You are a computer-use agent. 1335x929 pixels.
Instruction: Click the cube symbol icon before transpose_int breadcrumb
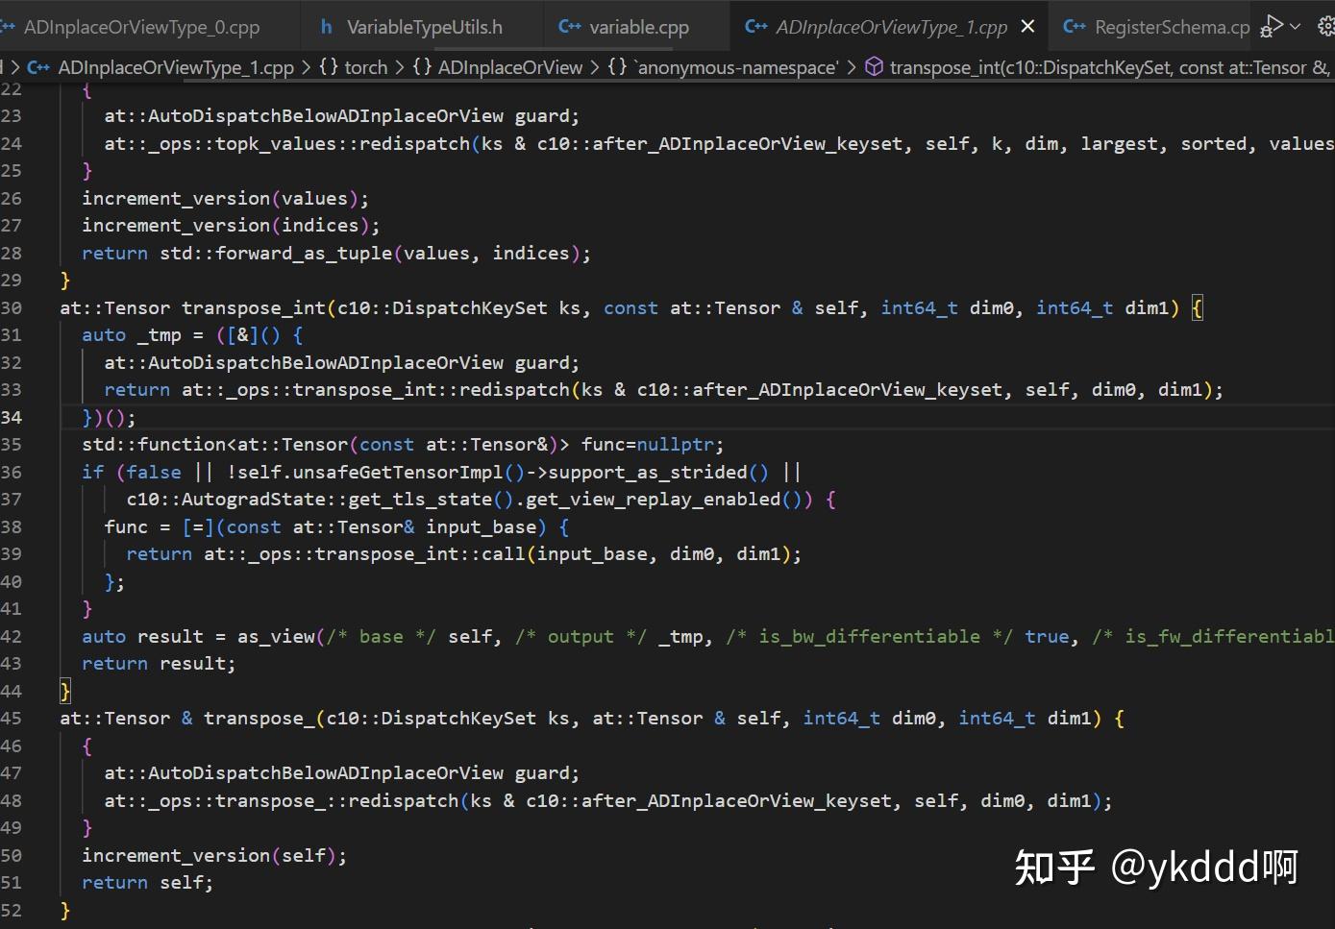coord(875,67)
